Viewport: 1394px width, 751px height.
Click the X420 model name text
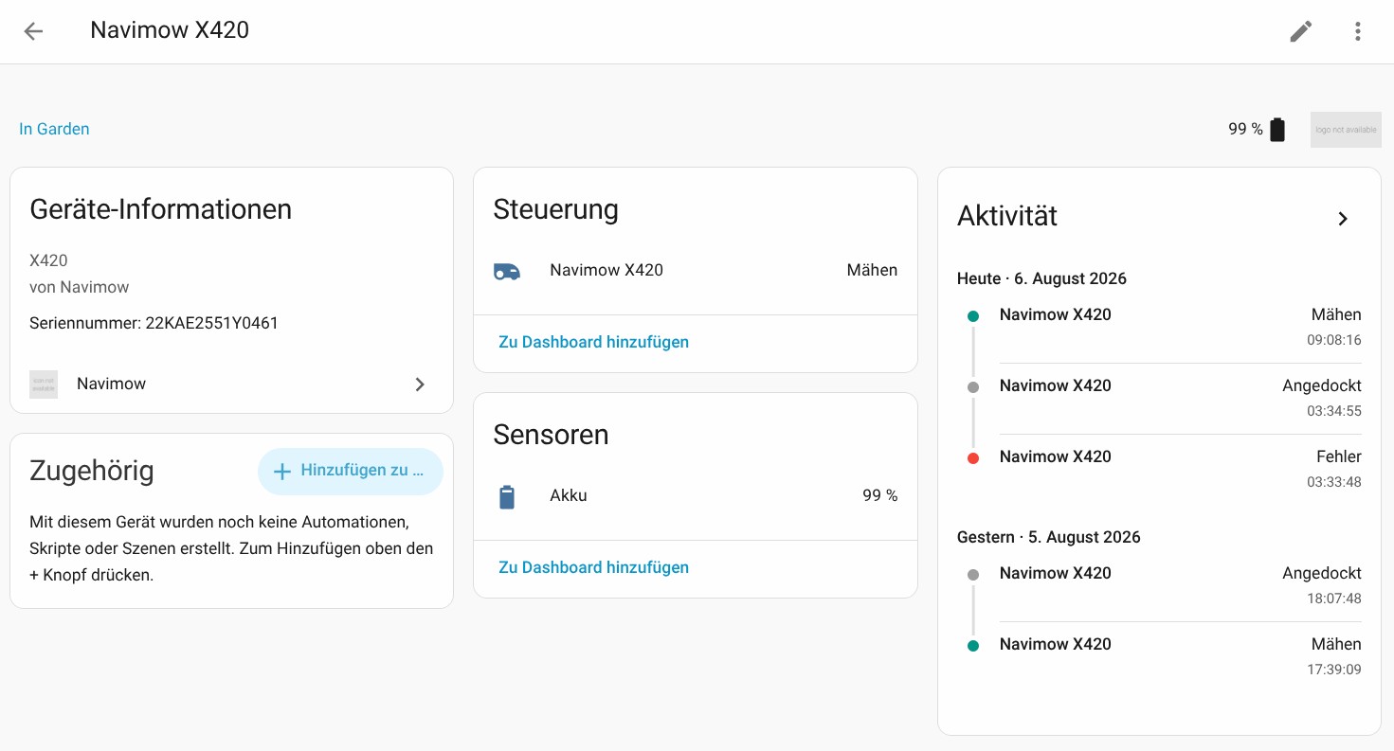(48, 260)
